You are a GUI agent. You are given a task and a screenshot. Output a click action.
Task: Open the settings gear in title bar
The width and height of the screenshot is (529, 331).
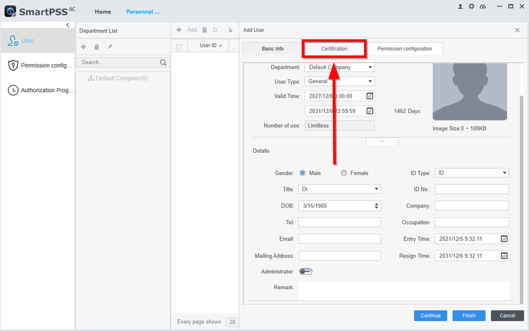471,6
